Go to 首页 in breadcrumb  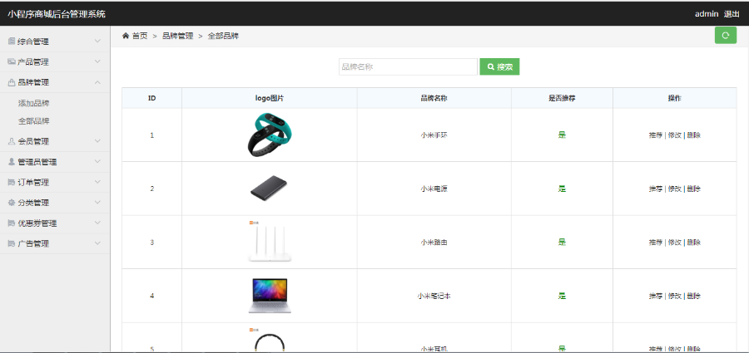point(140,36)
